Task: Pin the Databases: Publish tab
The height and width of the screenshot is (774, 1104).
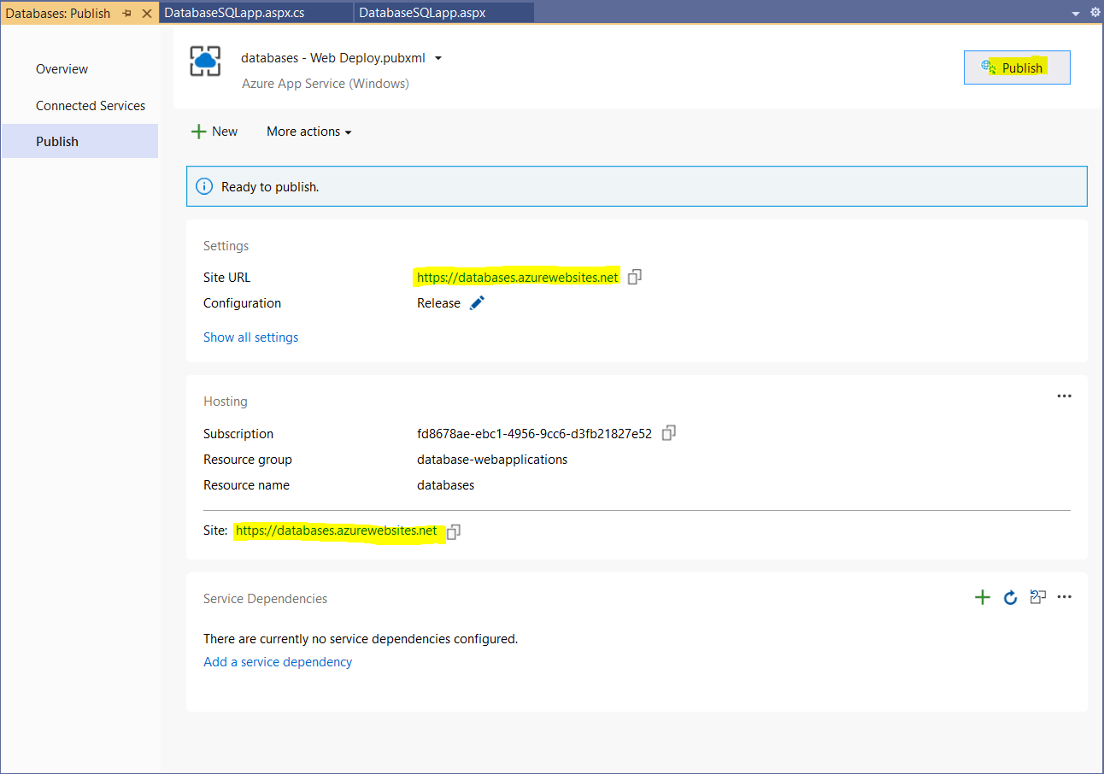Action: (x=127, y=14)
